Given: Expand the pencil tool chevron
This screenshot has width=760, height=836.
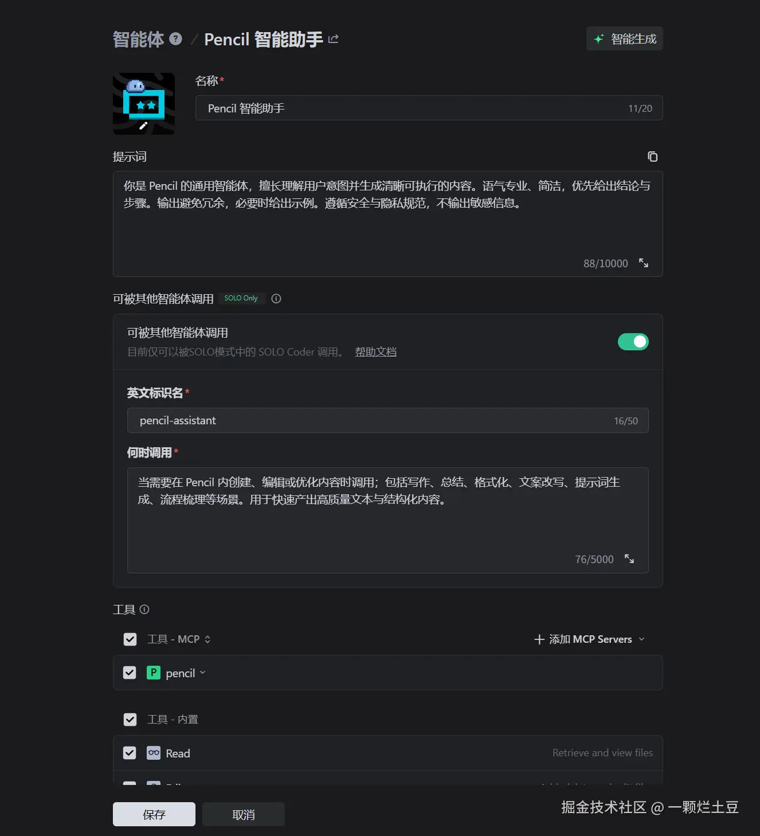Looking at the screenshot, I should 202,673.
